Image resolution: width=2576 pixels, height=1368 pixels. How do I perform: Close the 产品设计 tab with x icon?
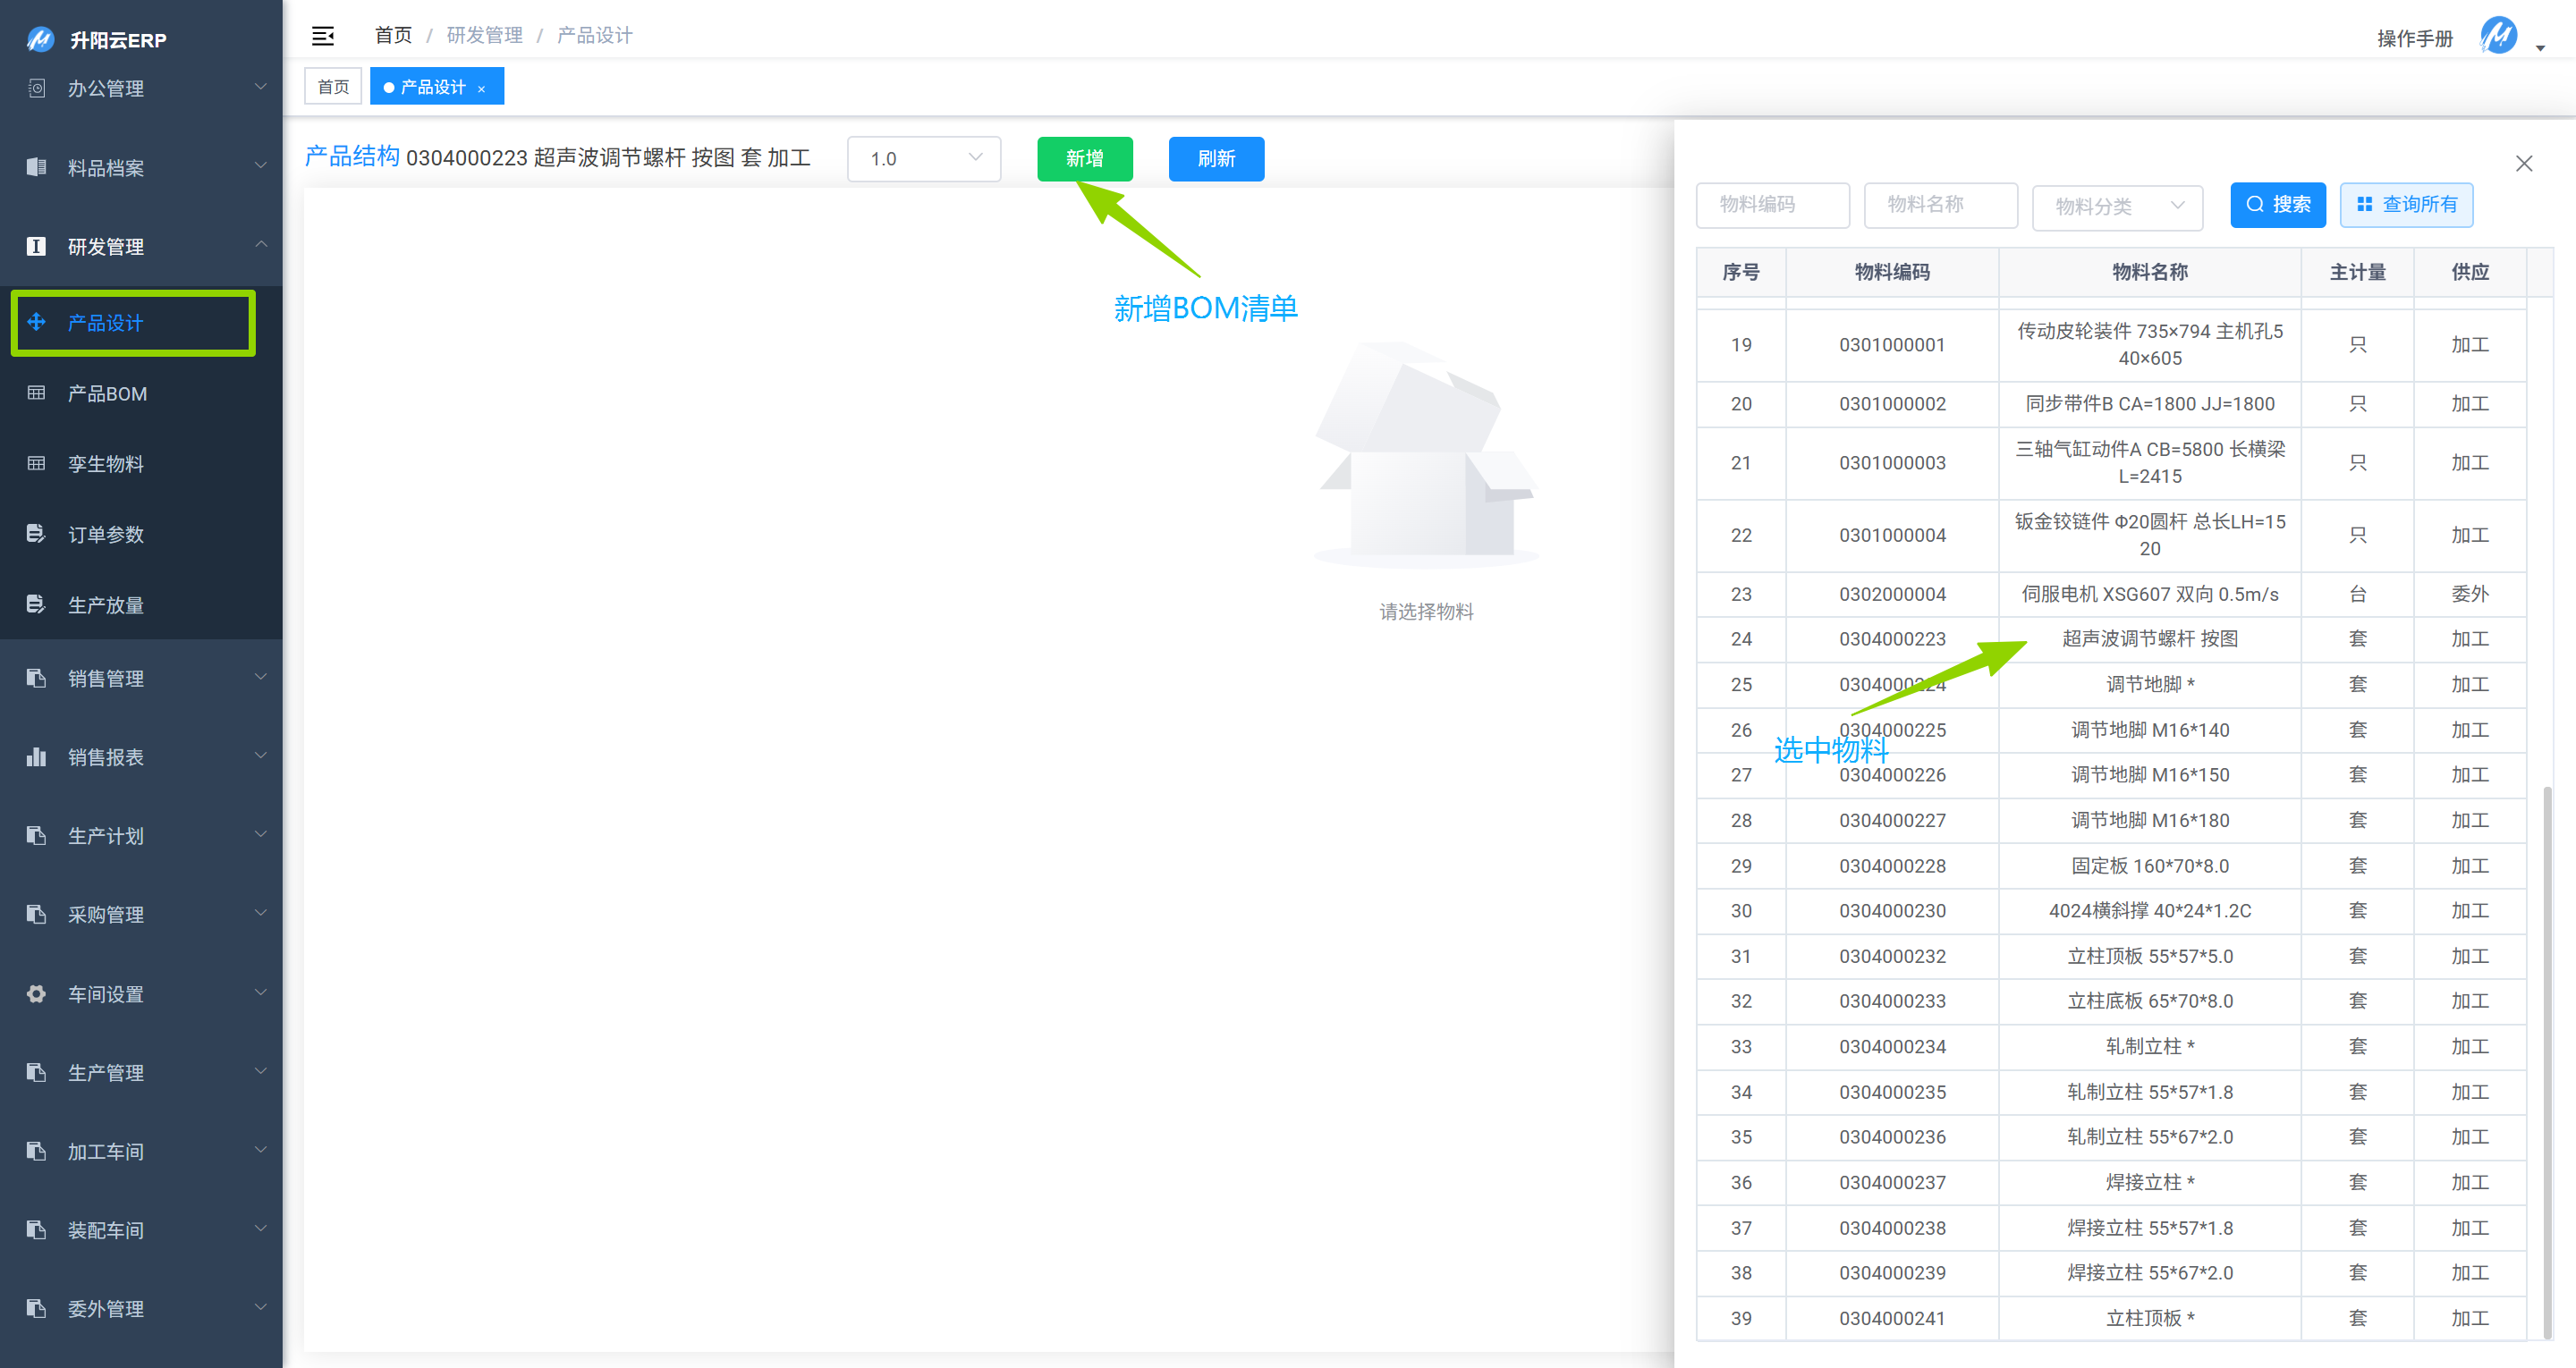pyautogui.click(x=482, y=88)
